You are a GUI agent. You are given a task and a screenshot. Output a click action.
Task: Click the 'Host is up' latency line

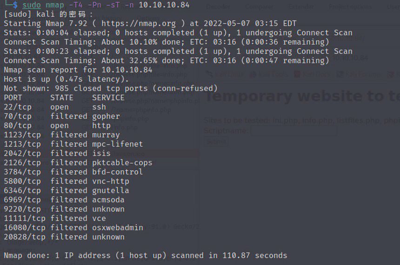point(66,79)
